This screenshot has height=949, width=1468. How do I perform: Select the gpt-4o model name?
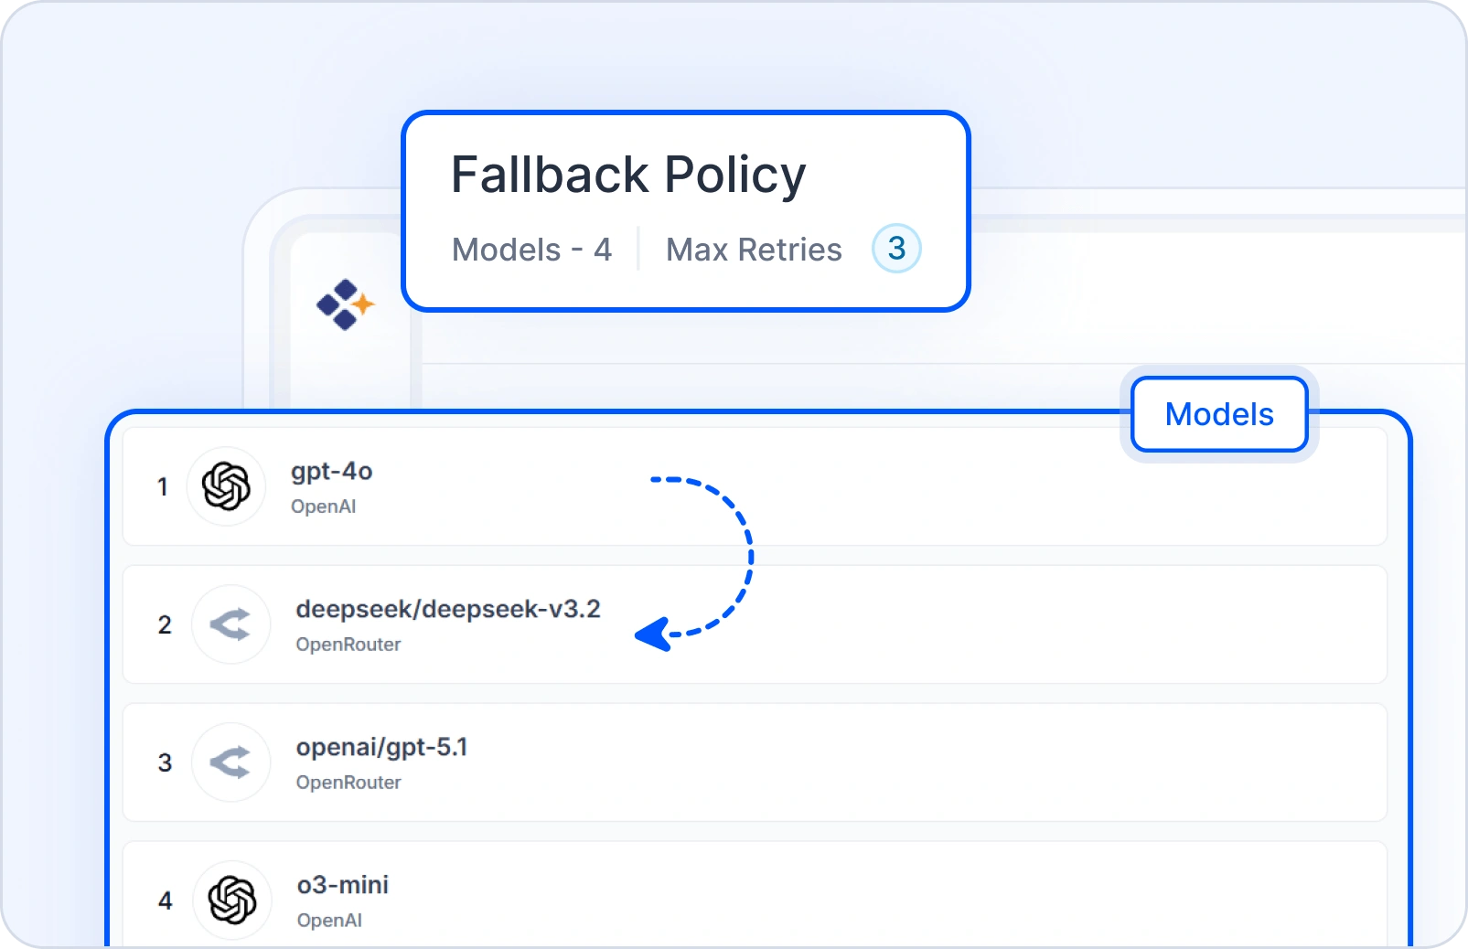click(x=332, y=472)
